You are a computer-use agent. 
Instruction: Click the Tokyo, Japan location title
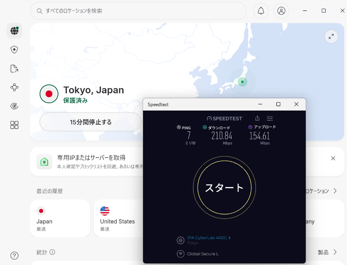[x=94, y=90]
